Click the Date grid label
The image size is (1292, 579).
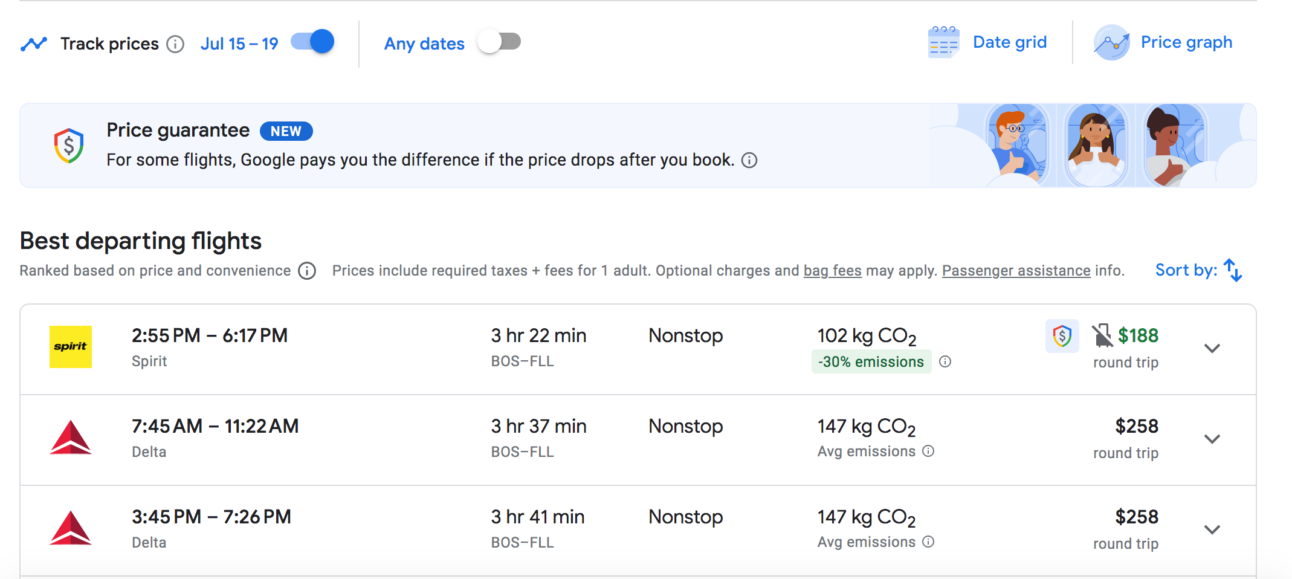tap(1009, 42)
